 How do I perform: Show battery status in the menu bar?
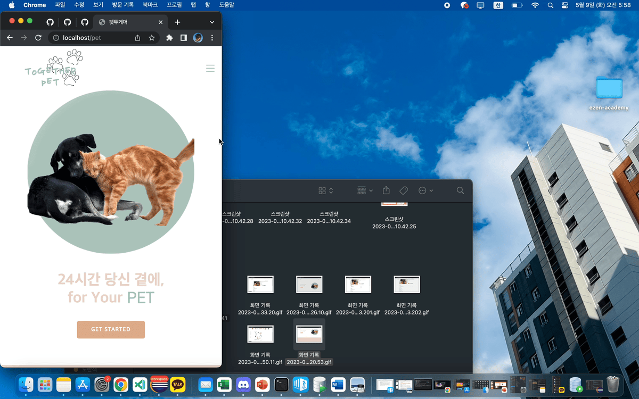coord(517,5)
